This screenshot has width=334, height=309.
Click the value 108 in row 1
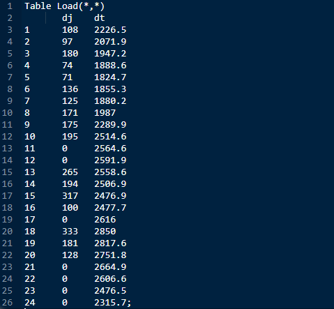[70, 30]
